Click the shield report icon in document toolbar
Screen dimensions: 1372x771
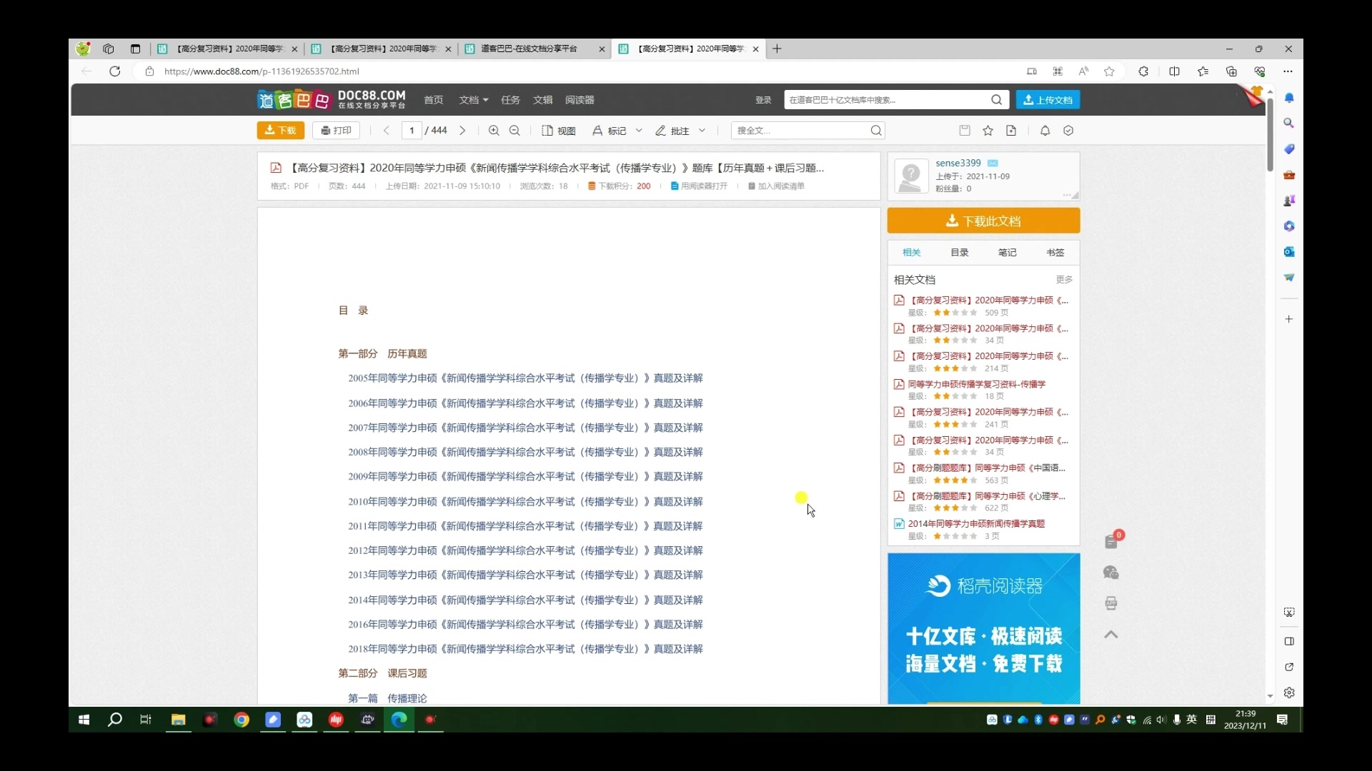(1068, 131)
